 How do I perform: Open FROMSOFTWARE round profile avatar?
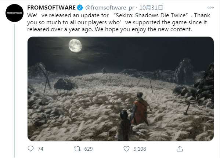[14, 13]
